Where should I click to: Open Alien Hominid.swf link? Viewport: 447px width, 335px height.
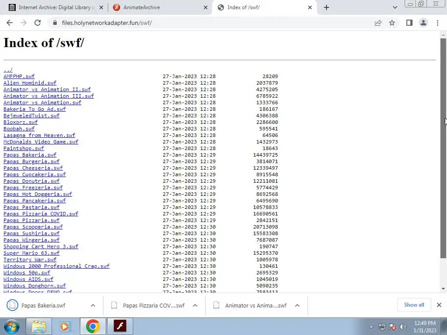30,83
